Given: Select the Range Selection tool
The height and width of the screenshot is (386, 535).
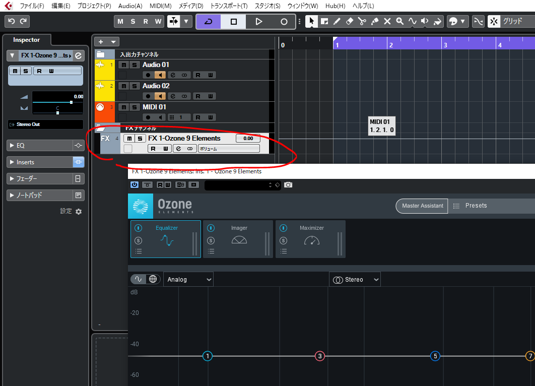Looking at the screenshot, I should click(x=324, y=22).
